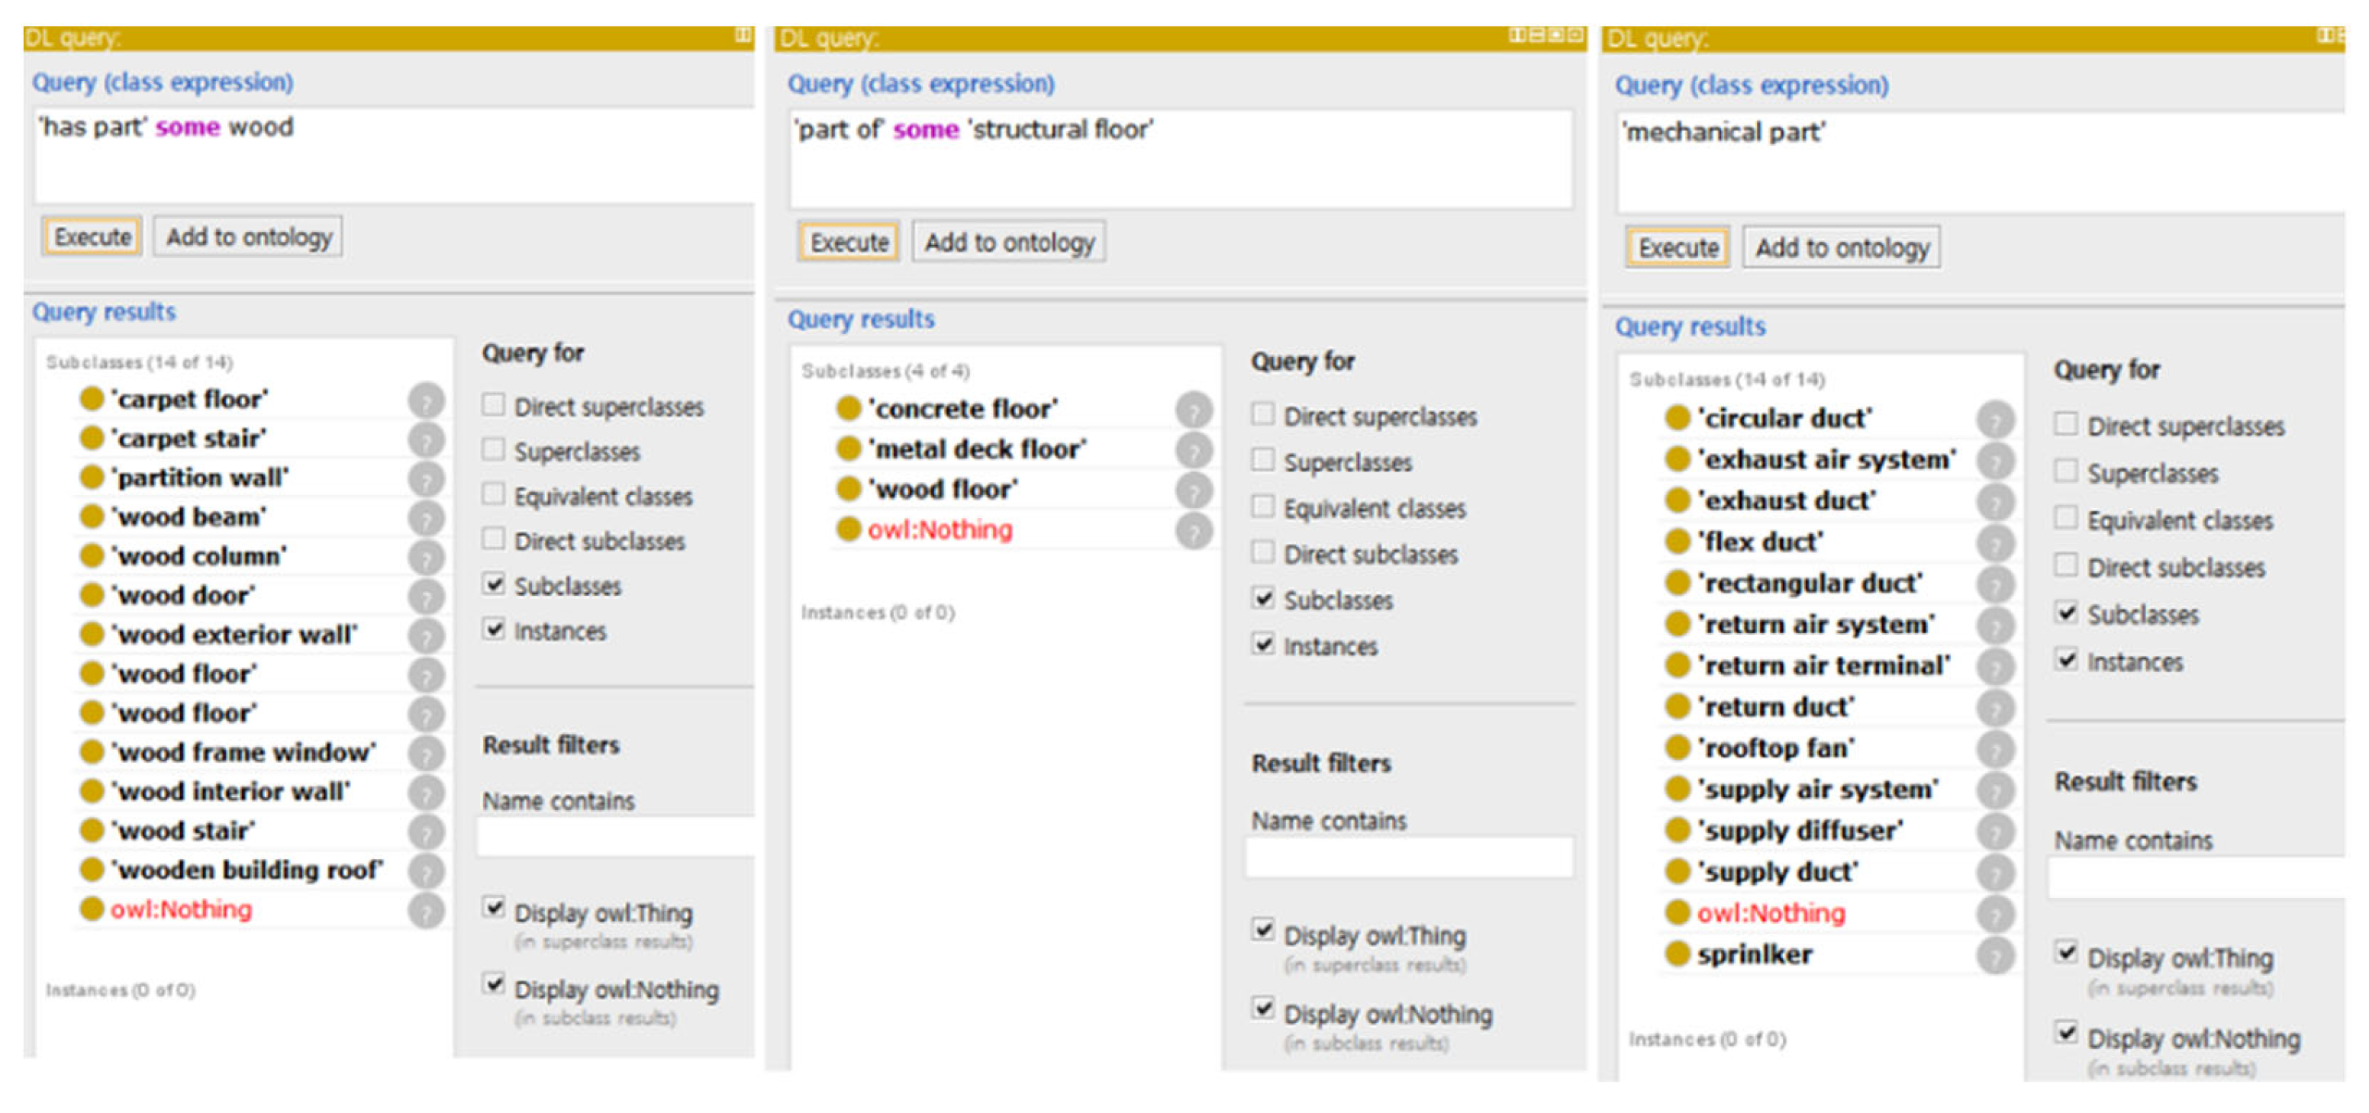The width and height of the screenshot is (2369, 1113).
Task: Click explanation icon beside 'metal deck floor'
Action: (x=1193, y=450)
